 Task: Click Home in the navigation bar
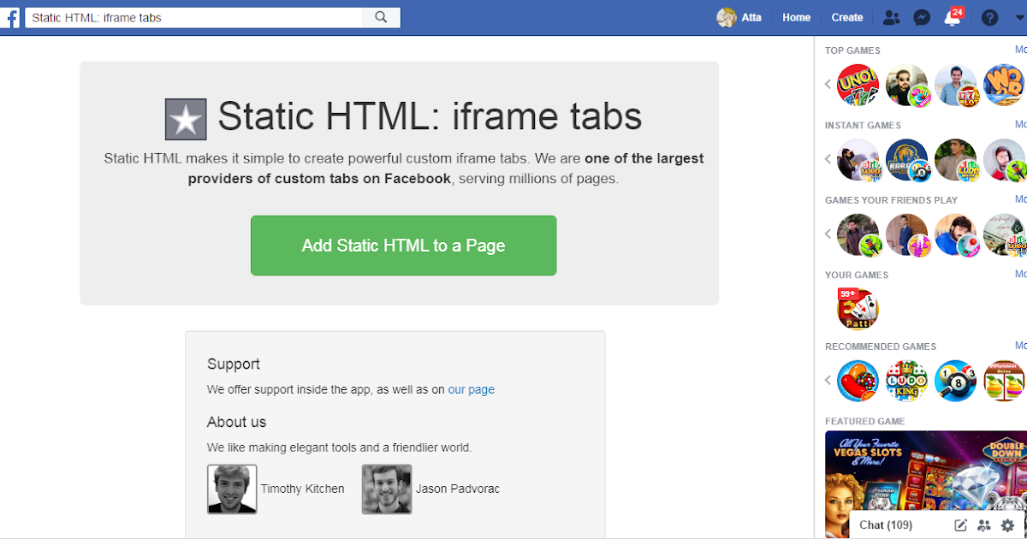click(x=796, y=17)
